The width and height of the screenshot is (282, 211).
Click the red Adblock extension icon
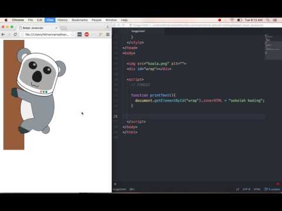(87, 35)
